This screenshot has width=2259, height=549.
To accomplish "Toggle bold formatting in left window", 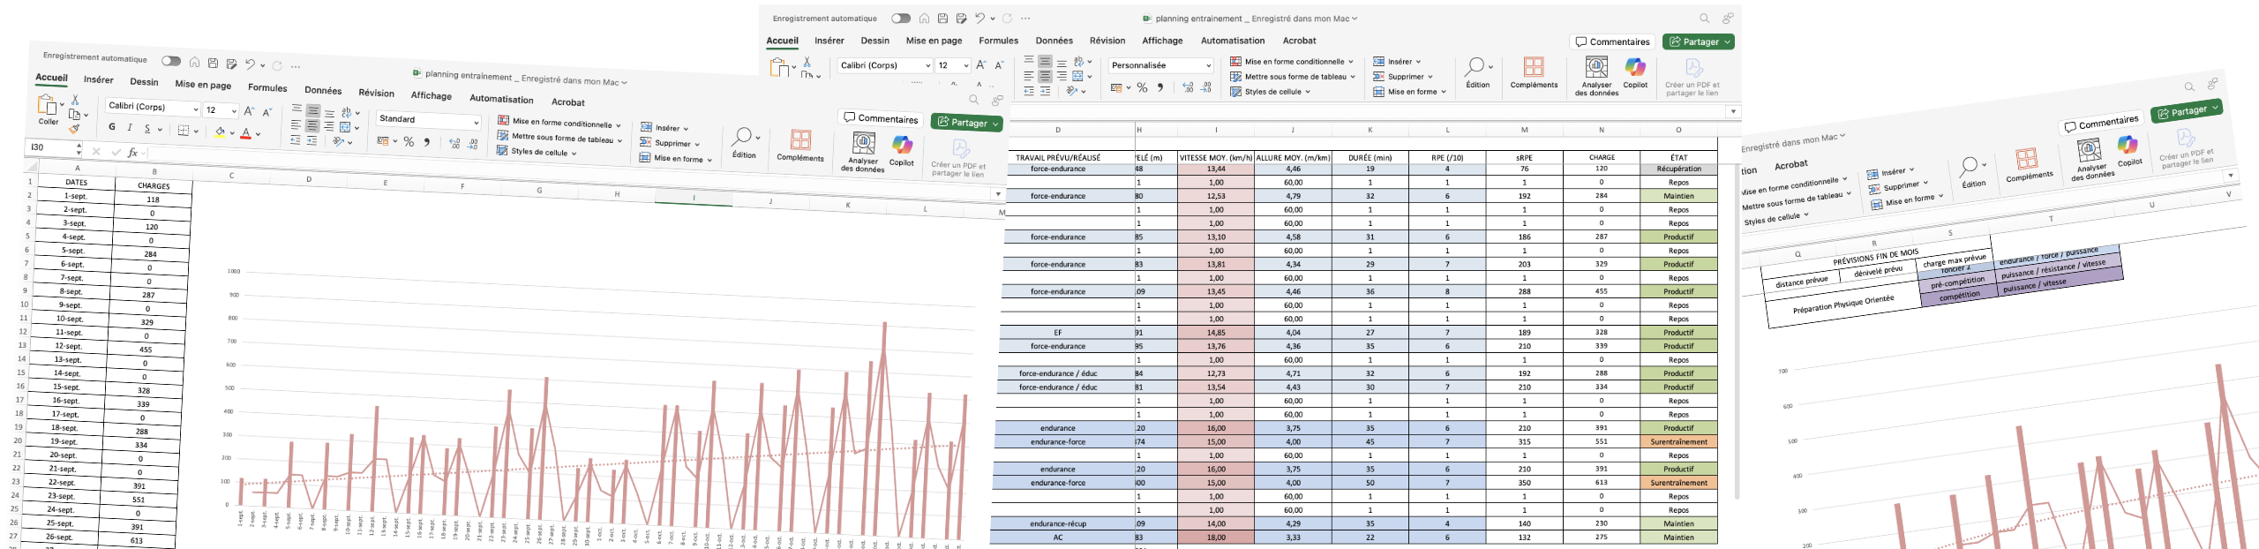I will [x=112, y=127].
